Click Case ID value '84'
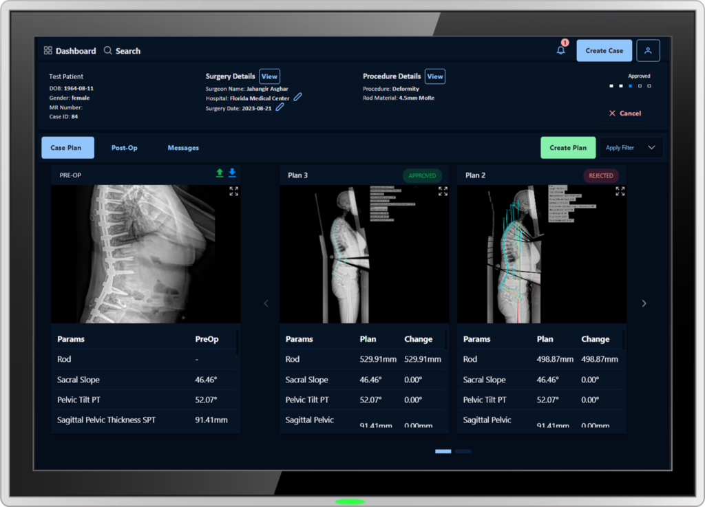 pyautogui.click(x=74, y=116)
